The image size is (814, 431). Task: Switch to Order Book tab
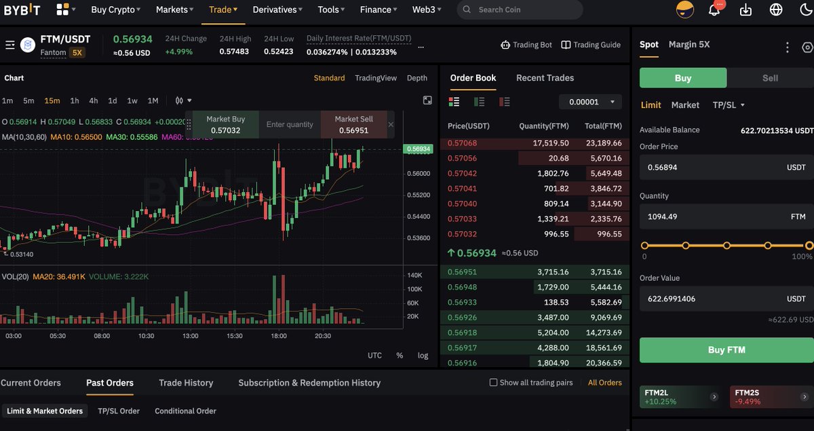pos(473,77)
